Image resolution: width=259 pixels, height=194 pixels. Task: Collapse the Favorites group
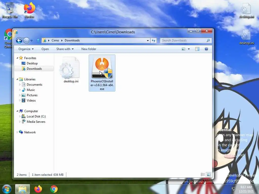tap(17, 58)
